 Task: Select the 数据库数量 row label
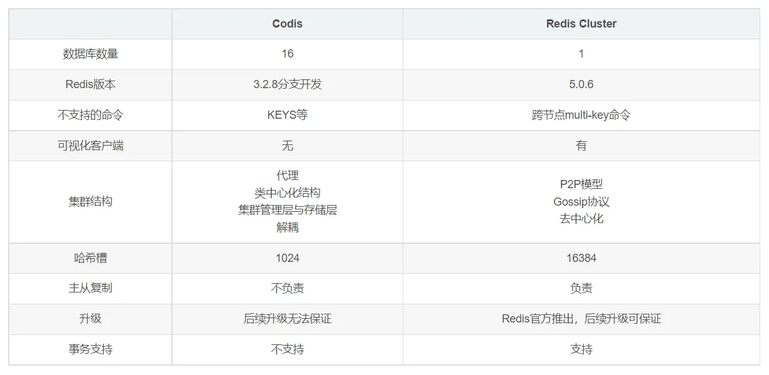91,54
